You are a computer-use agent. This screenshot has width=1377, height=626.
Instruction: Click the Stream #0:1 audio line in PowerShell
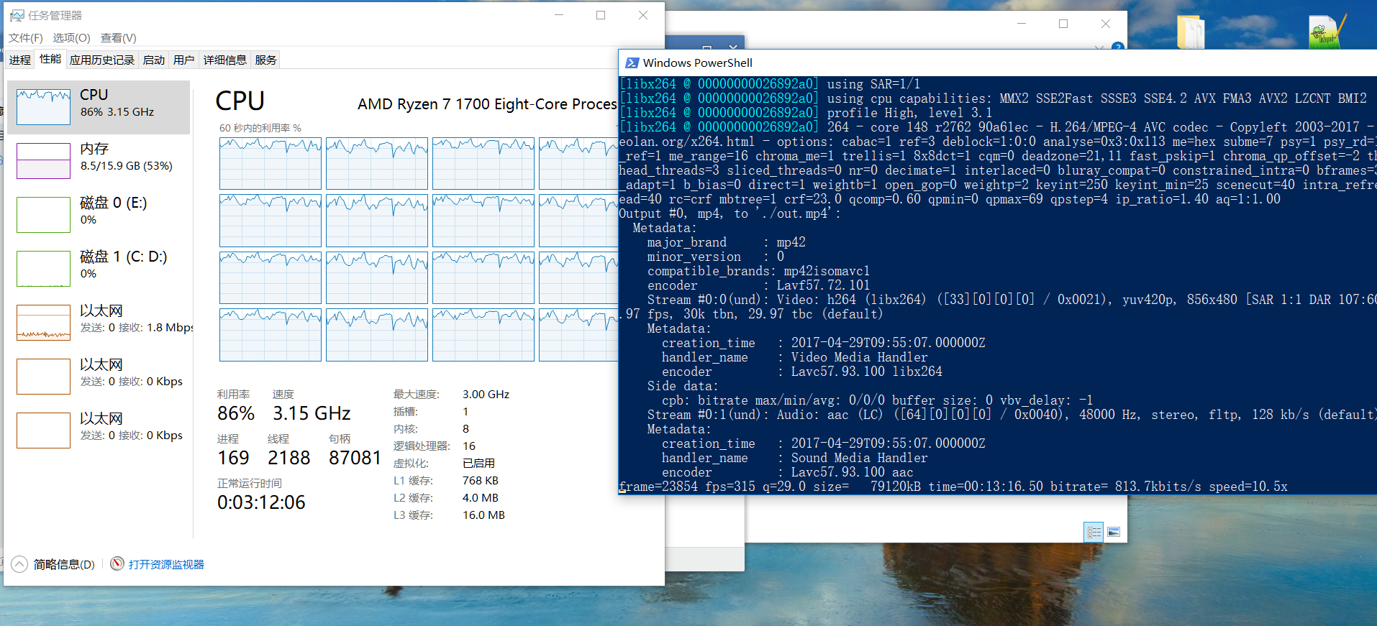1012,415
